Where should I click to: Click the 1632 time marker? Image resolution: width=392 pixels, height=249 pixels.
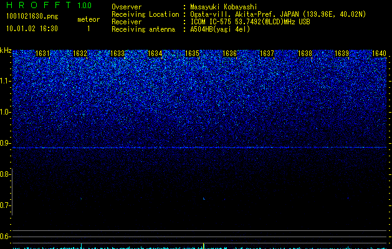click(80, 54)
